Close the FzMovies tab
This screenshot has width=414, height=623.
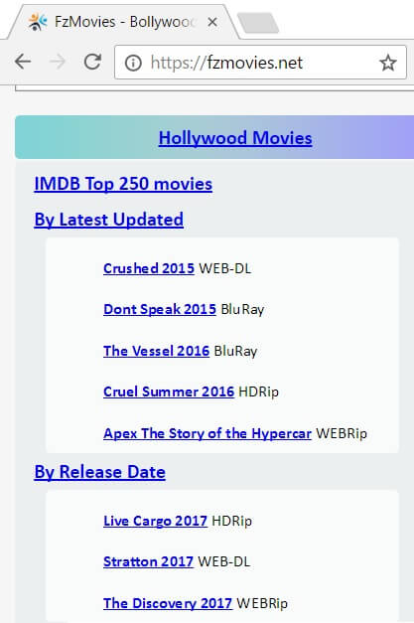[212, 22]
